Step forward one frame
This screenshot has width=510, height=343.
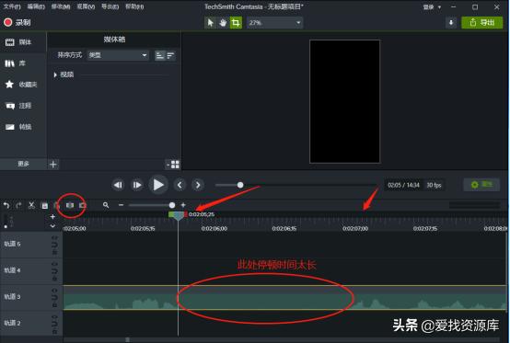[x=137, y=185]
